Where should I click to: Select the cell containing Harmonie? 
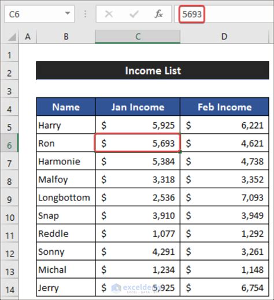pyautogui.click(x=66, y=161)
